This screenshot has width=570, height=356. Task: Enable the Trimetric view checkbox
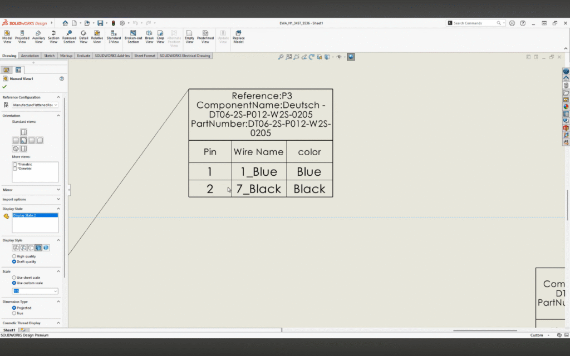pyautogui.click(x=14, y=165)
